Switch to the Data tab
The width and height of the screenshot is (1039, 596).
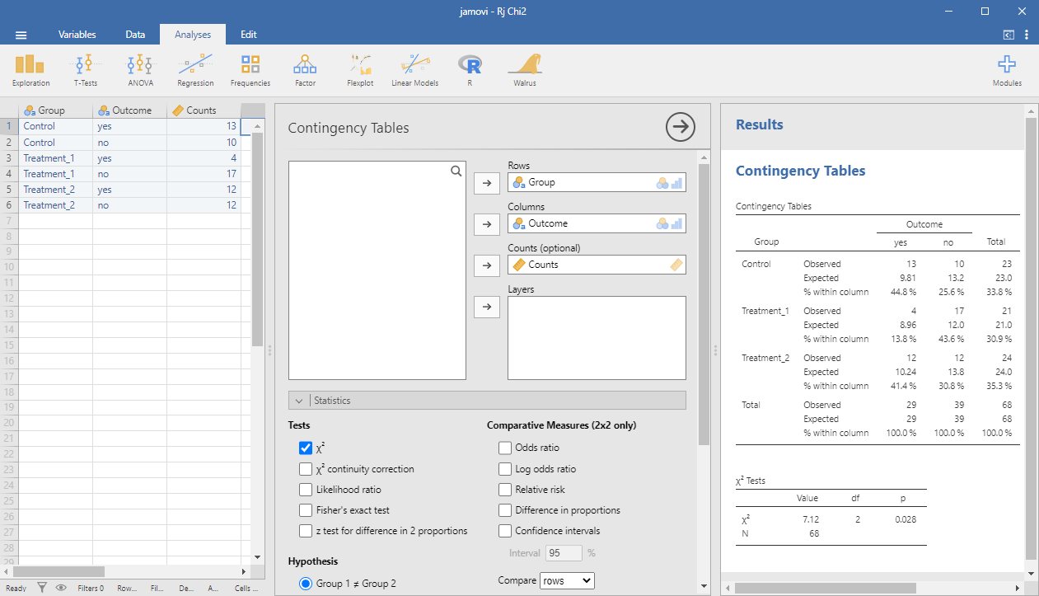point(135,35)
